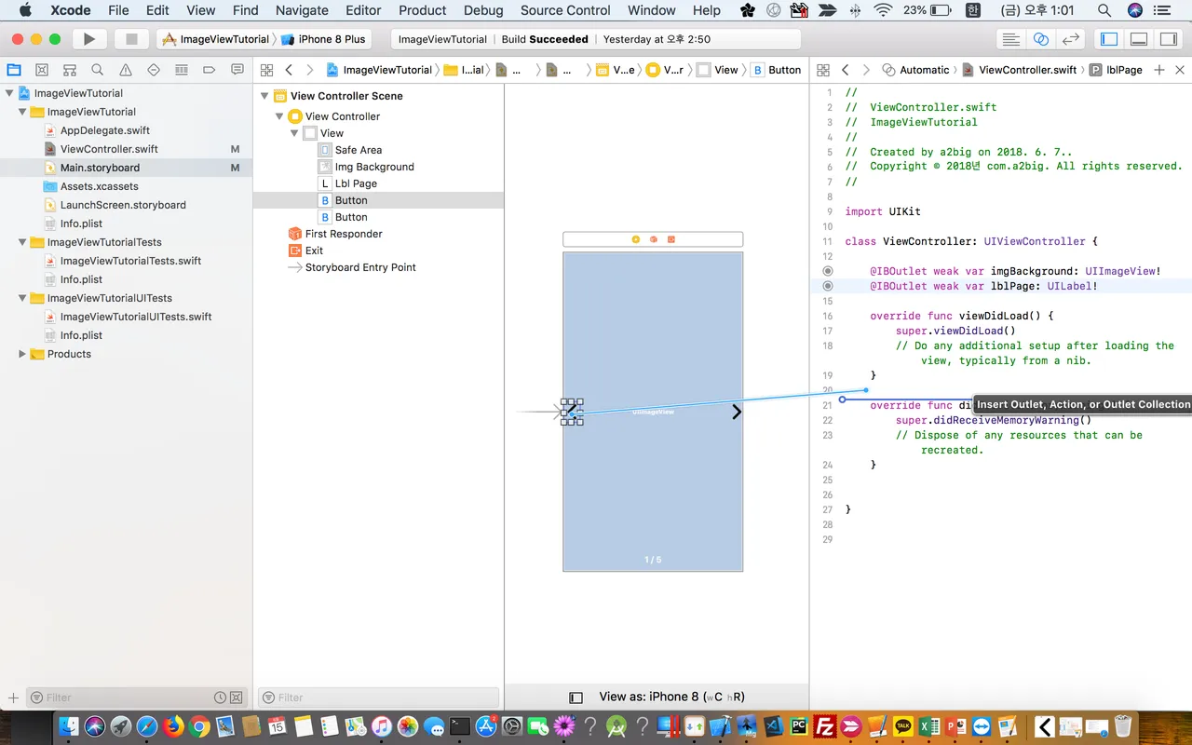This screenshot has height=745, width=1192.
Task: Open the iPhone 8 Plus device selector
Action: 323,39
